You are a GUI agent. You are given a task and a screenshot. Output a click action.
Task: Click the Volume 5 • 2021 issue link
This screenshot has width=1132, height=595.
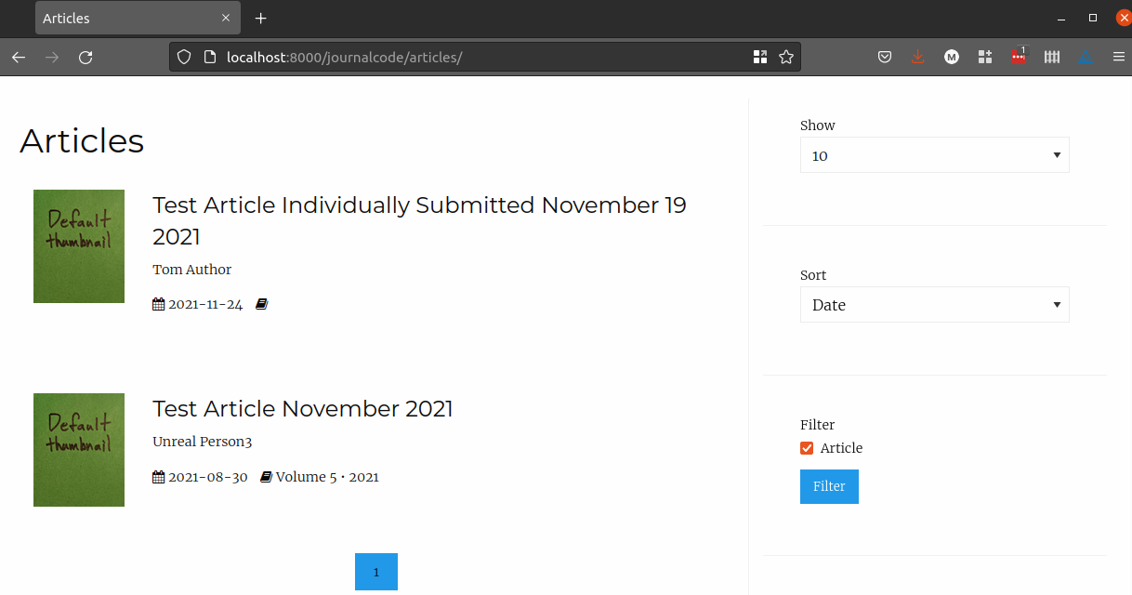coord(327,477)
